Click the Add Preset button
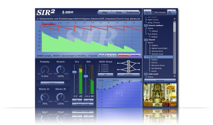213x125 pixels. (160, 80)
